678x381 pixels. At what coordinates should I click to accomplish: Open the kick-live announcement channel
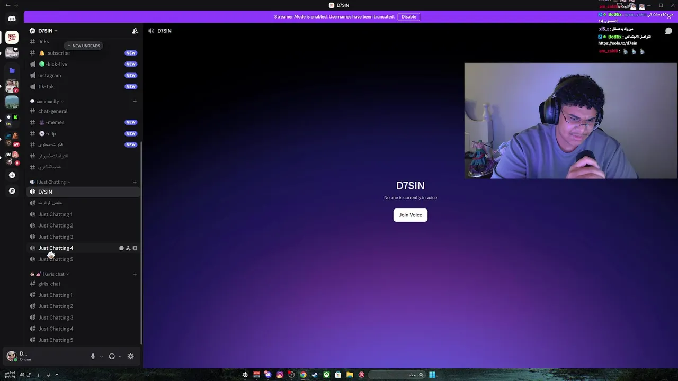(83, 64)
